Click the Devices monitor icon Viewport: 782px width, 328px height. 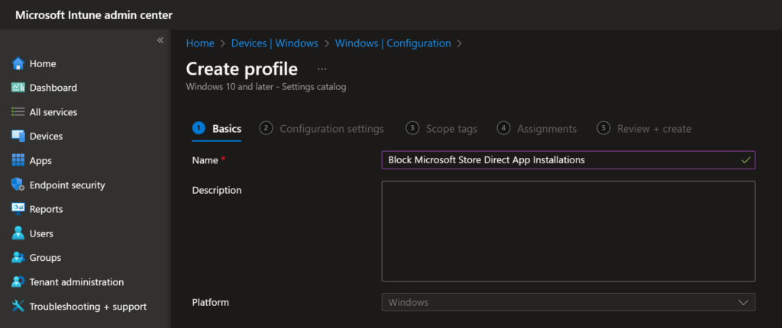coord(18,136)
